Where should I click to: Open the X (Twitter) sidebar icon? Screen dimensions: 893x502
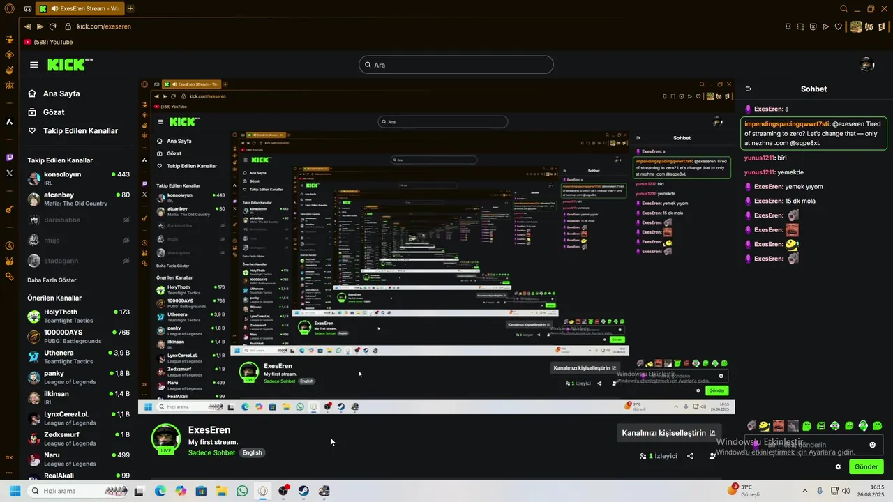coord(10,173)
